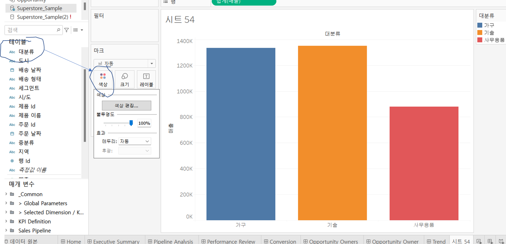Image resolution: width=506 pixels, height=244 pixels.
Task: Click the red 사무용품 legend swatch
Action: [x=480, y=40]
